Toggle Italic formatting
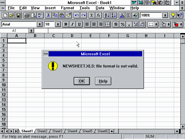Viewport: 185px width, 139px height. click(x=73, y=24)
